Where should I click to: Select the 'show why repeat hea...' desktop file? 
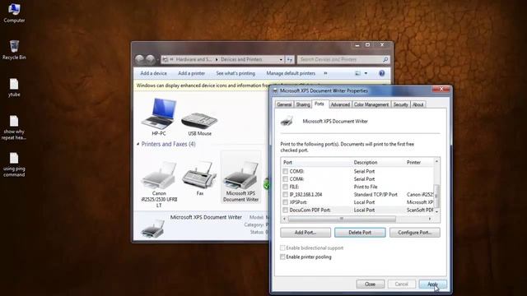(14, 128)
